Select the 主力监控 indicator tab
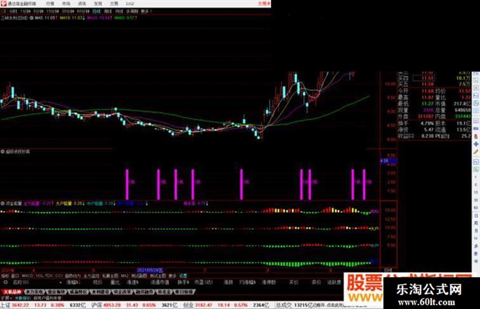Image resolution: width=480 pixels, height=309 pixels. point(91,276)
